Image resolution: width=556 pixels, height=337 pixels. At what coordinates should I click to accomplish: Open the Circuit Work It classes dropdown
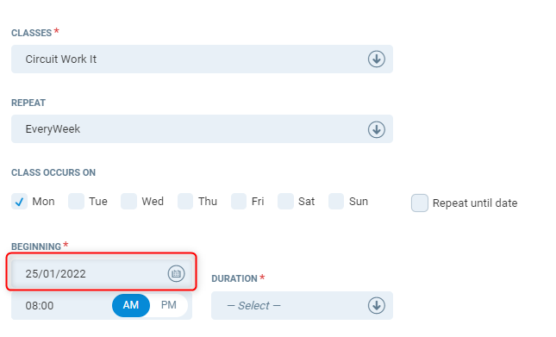tap(202, 59)
